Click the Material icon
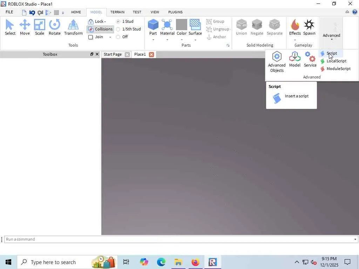Viewport: 359px width, 269px height. tap(167, 25)
